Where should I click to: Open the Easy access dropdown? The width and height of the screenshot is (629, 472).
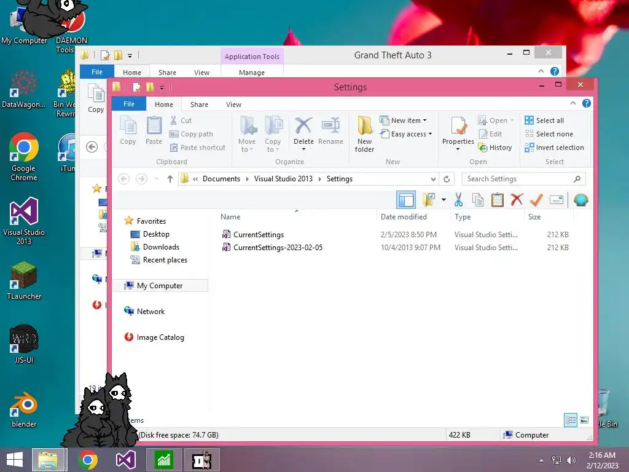(407, 134)
